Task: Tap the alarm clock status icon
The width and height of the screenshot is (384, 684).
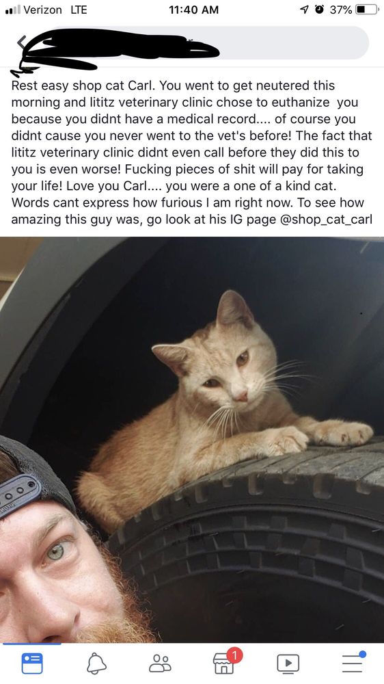Action: [x=320, y=9]
